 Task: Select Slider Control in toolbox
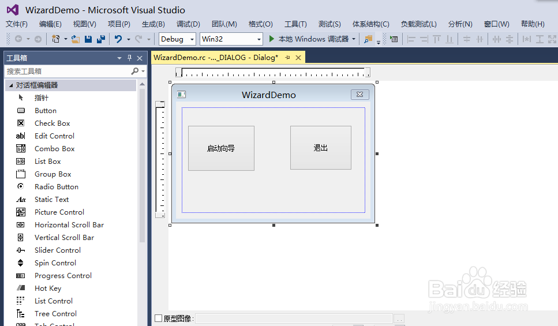point(70,250)
